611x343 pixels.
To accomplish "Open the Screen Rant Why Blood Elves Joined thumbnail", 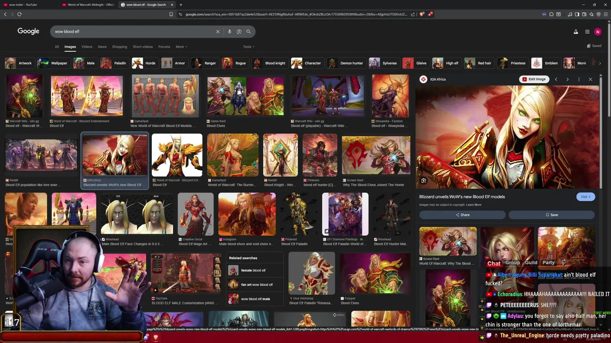I will 376,156.
